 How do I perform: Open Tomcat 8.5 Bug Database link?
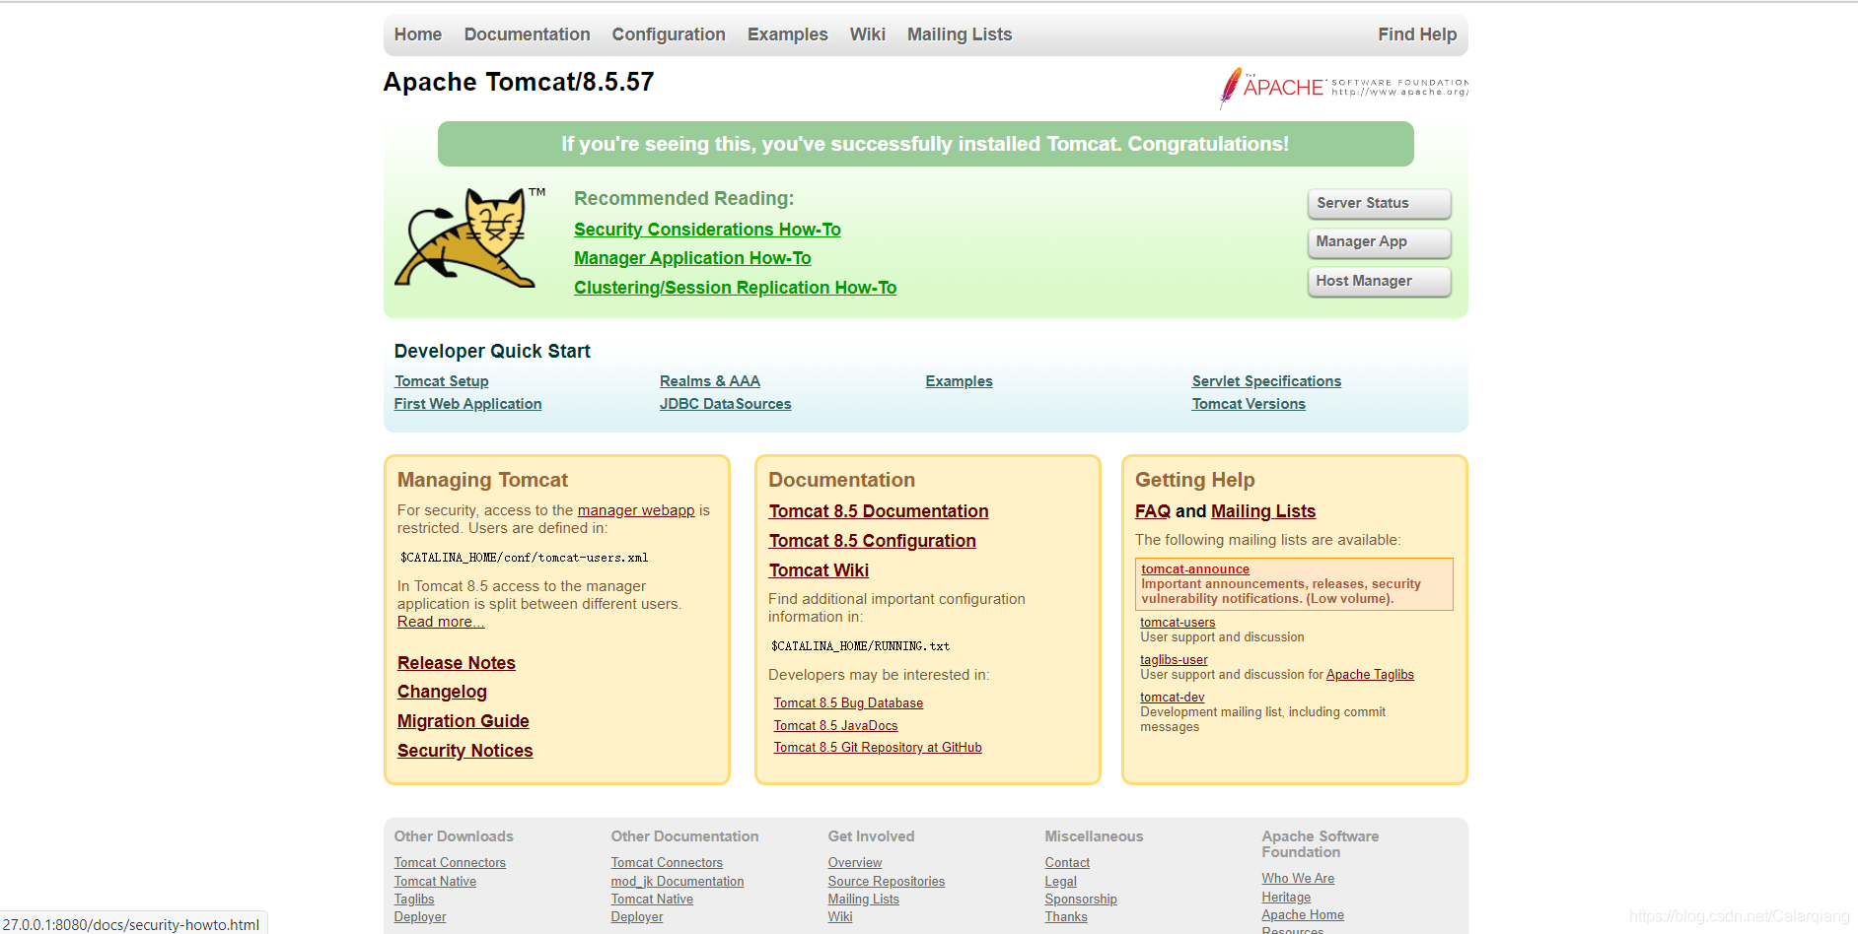(x=848, y=703)
